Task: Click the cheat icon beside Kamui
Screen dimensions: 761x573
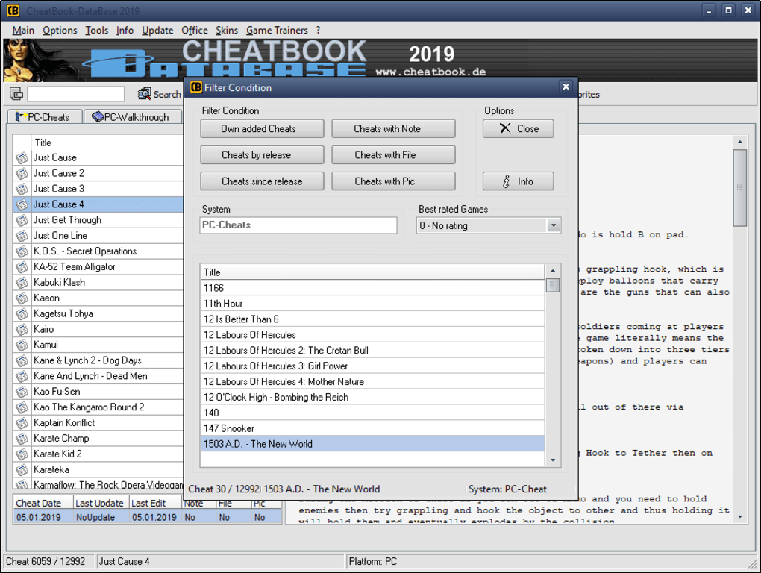Action: point(22,345)
